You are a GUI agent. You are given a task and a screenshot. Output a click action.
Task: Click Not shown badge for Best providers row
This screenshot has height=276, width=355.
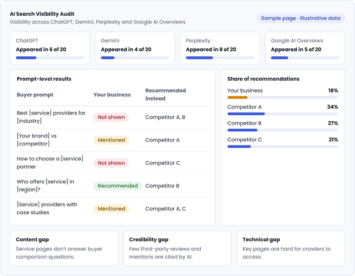pyautogui.click(x=111, y=117)
